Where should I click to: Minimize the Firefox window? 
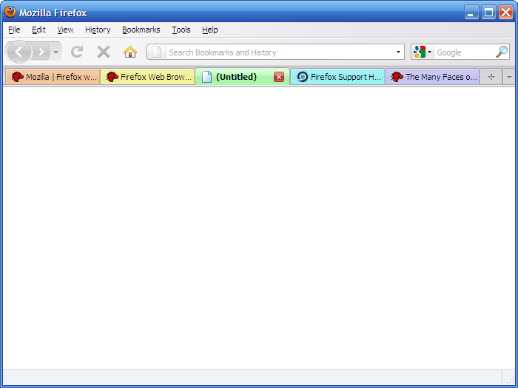471,13
